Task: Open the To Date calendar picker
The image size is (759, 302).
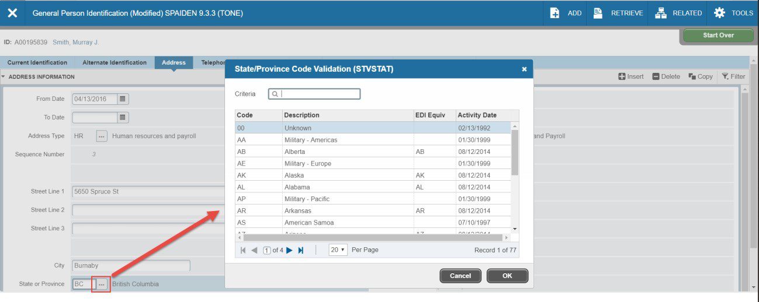Action: pyautogui.click(x=123, y=118)
